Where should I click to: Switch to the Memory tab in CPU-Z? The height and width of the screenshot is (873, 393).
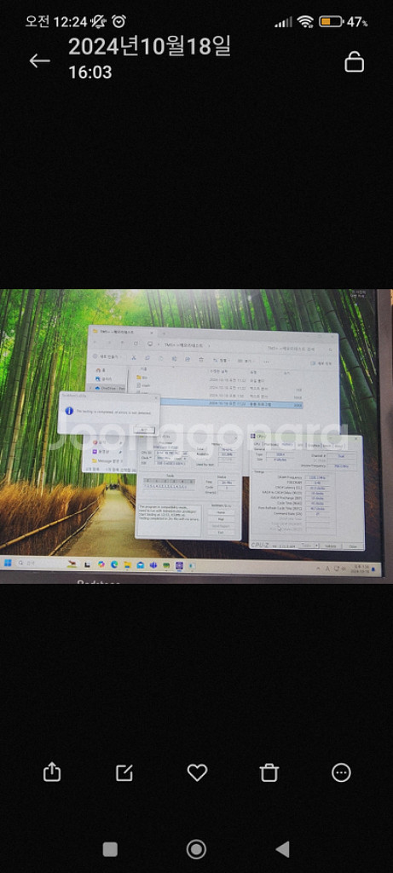pos(286,445)
